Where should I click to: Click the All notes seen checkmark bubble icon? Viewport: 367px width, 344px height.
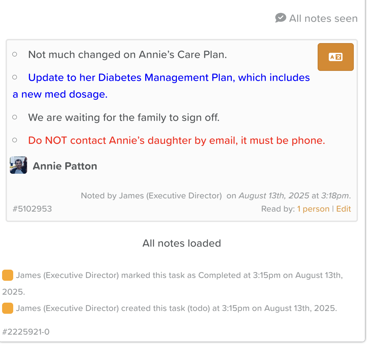(280, 18)
